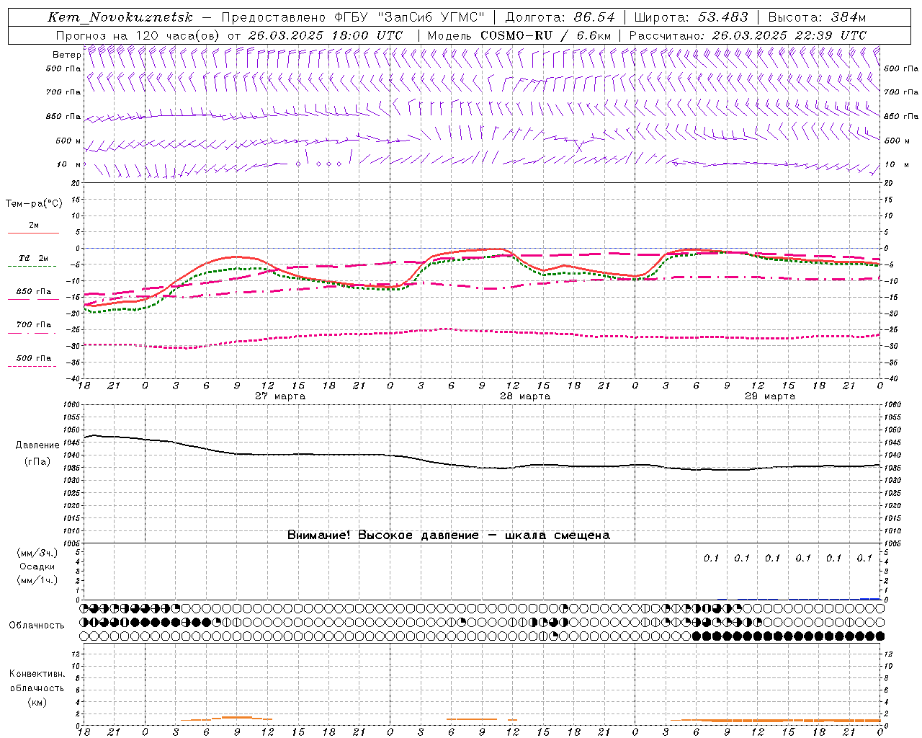Click the "Осадки" precipitation label
The height and width of the screenshot is (738, 922).
click(37, 566)
